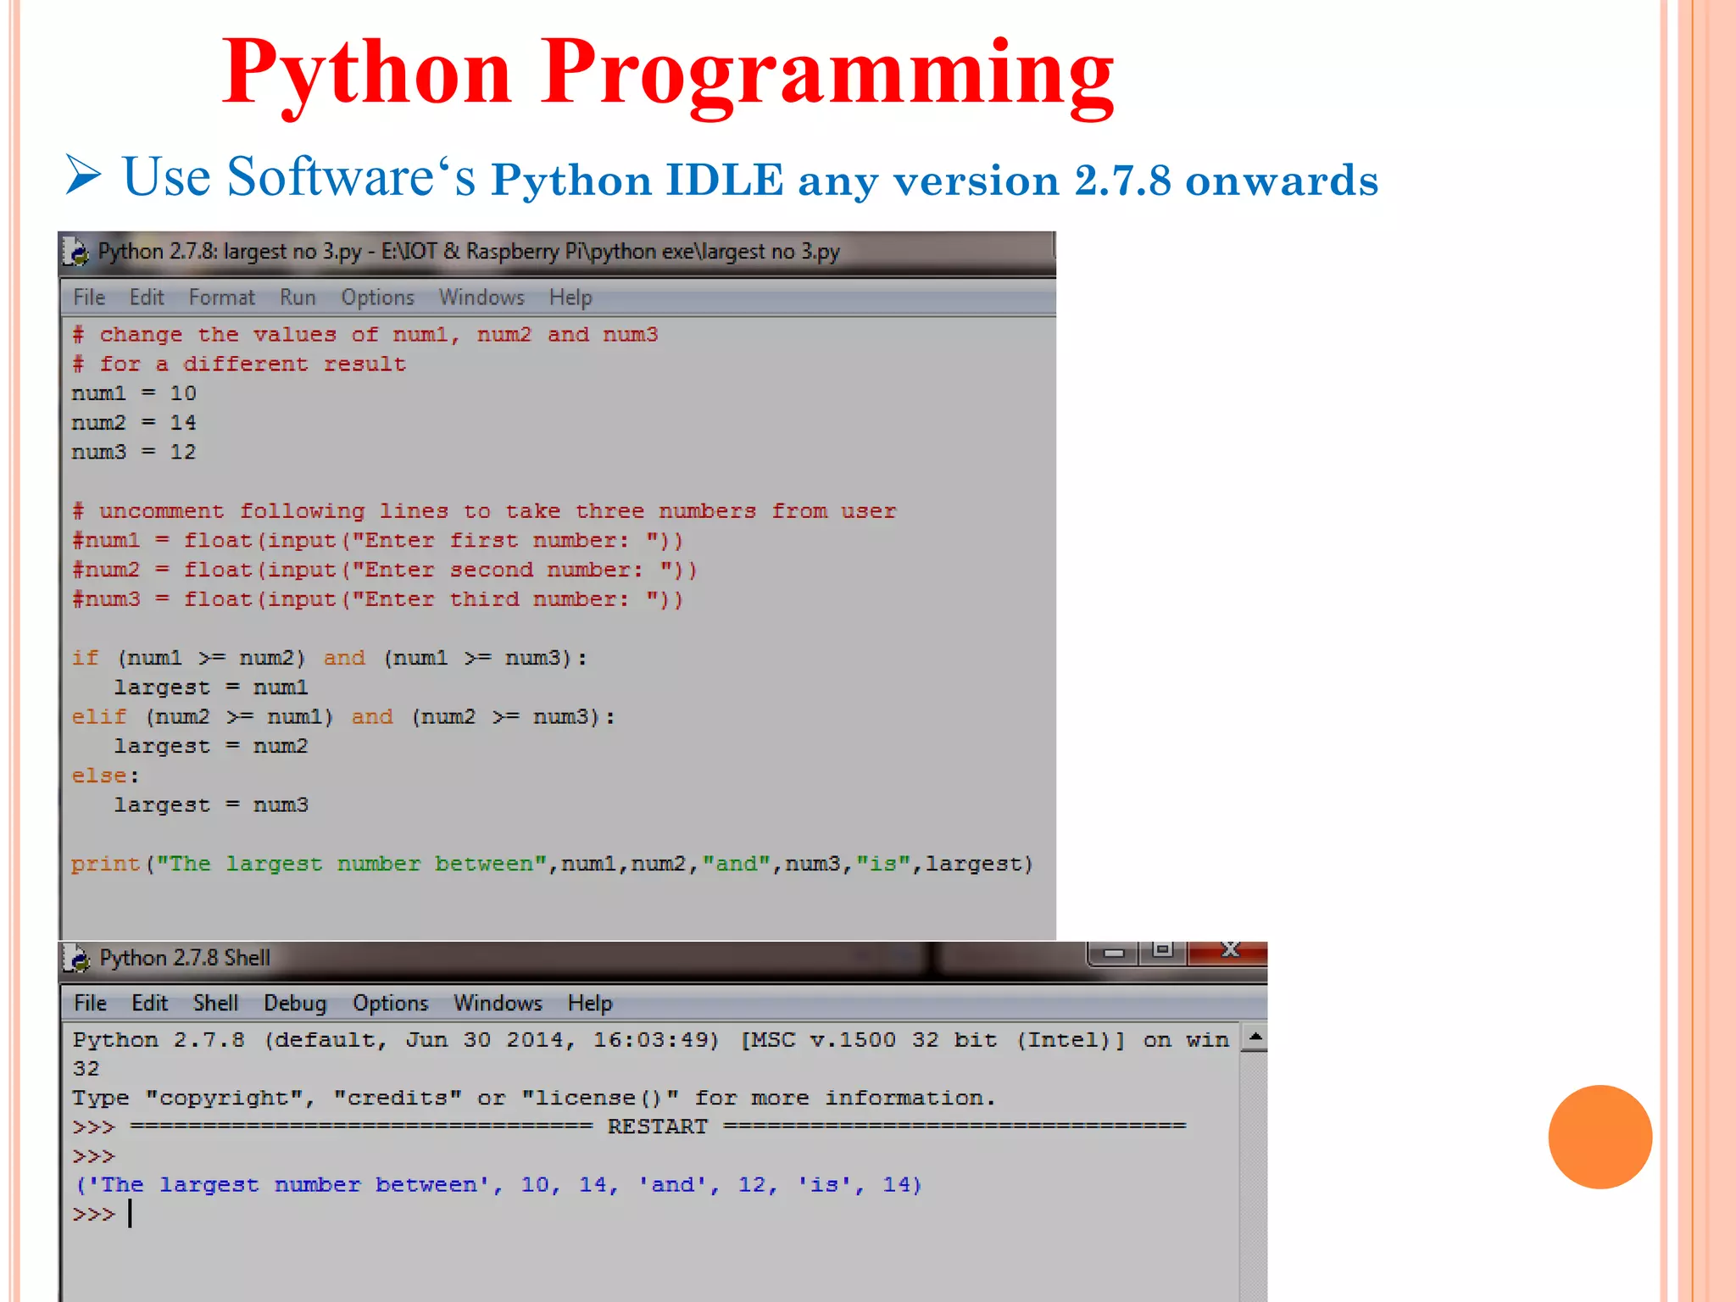The image size is (1736, 1302).
Task: Click the 'Enter third number' line
Action: [x=377, y=599]
